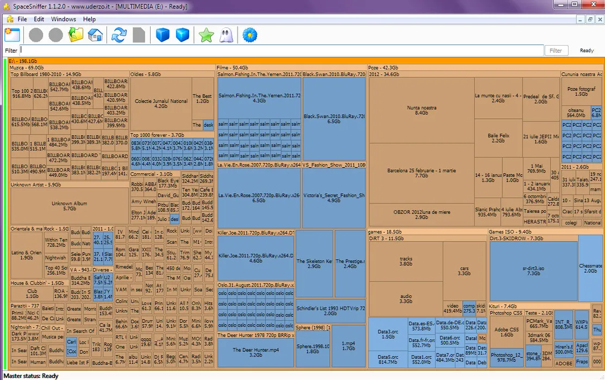Open the File menu
Image resolution: width=605 pixels, height=380 pixels.
[22, 19]
